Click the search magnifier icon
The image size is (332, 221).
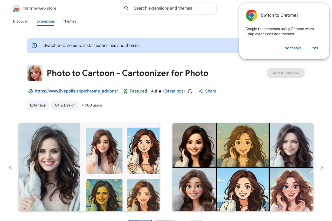click(x=127, y=8)
